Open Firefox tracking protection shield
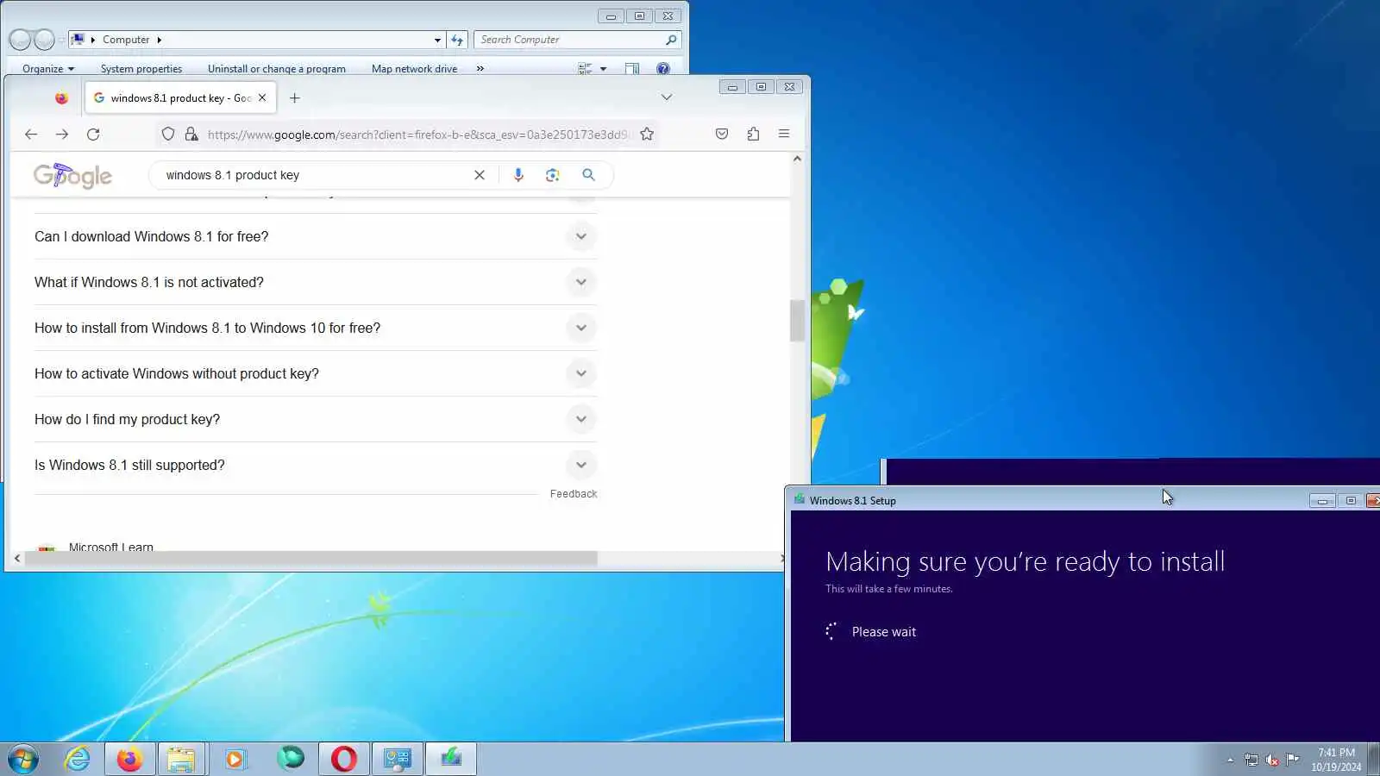Screen dimensions: 1380x776 tap(168, 134)
